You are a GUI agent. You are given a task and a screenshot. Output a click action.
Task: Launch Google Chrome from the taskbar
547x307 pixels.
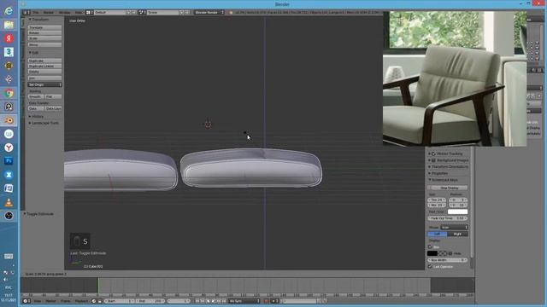(9, 93)
